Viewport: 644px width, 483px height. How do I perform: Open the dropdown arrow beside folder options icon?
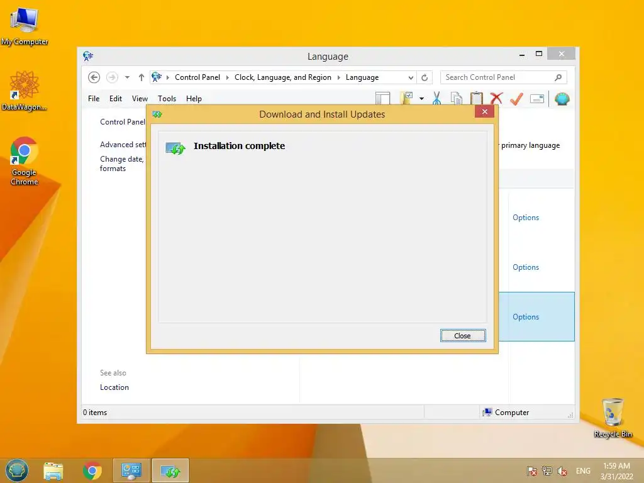pyautogui.click(x=421, y=99)
